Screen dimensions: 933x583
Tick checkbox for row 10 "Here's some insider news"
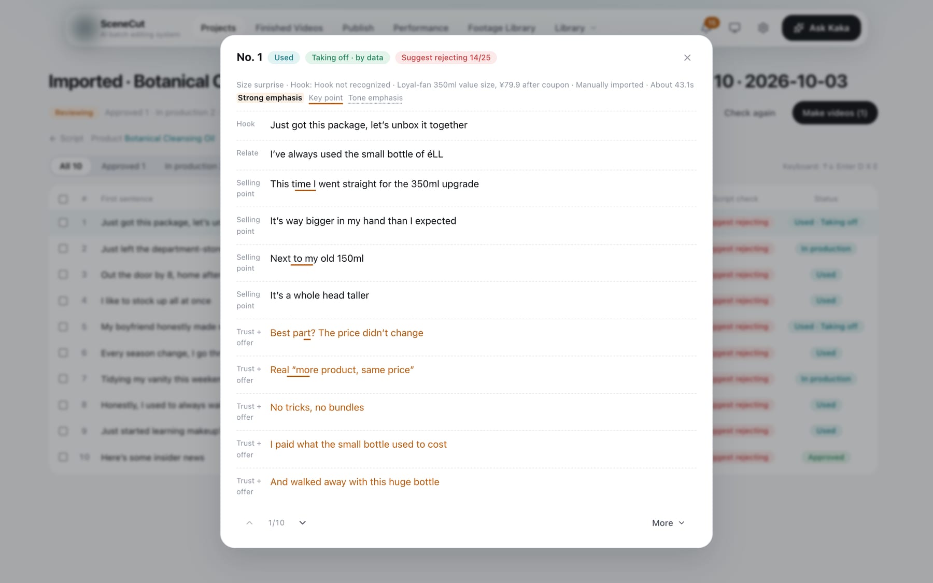point(63,457)
